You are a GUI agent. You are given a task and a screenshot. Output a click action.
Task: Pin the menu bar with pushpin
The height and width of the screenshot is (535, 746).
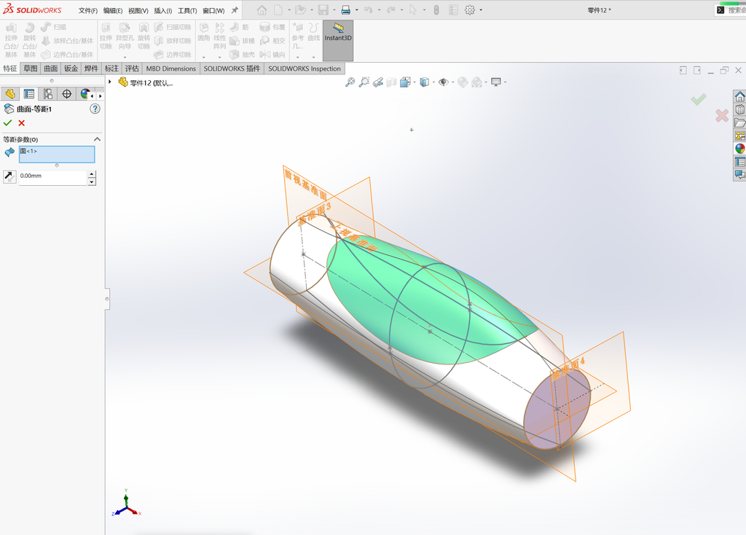click(x=235, y=10)
